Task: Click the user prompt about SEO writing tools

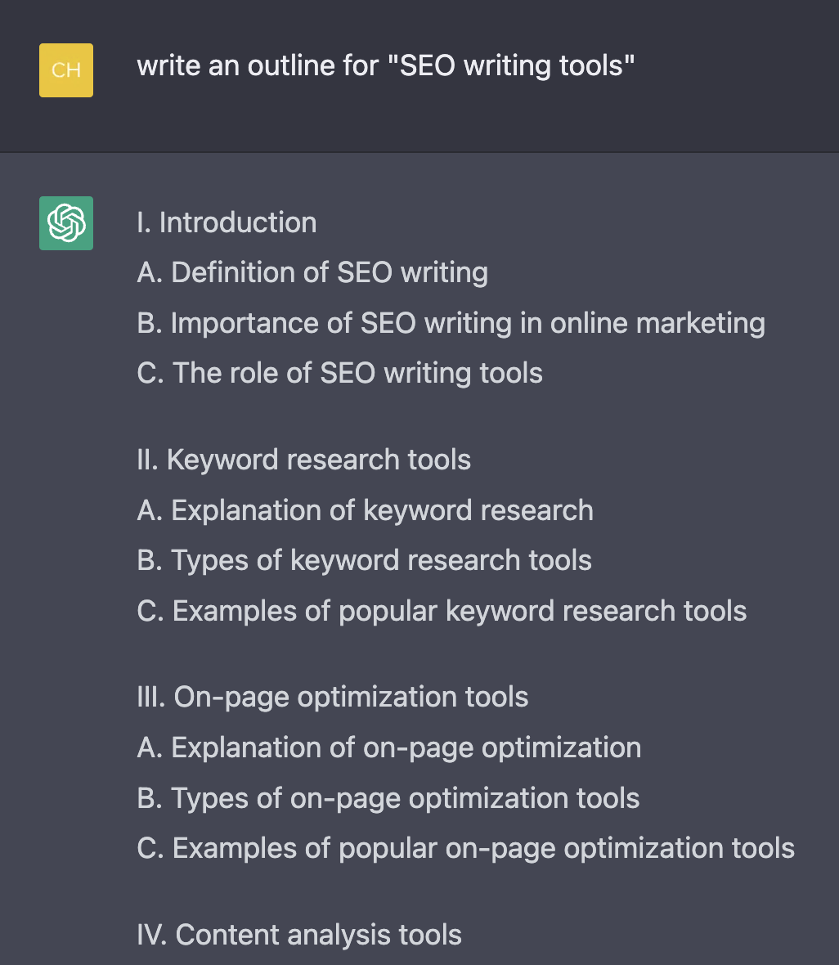Action: (x=385, y=66)
